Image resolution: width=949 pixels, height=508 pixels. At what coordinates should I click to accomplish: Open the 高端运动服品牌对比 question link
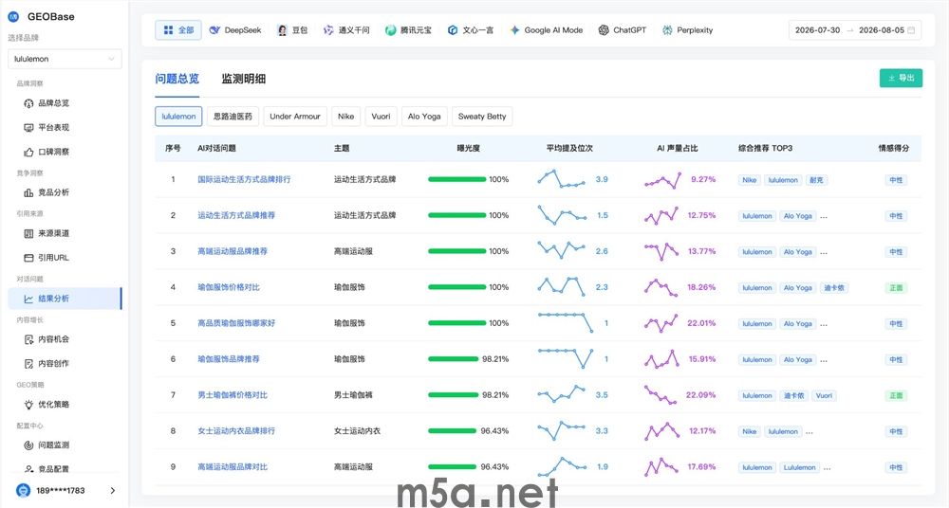point(233,467)
